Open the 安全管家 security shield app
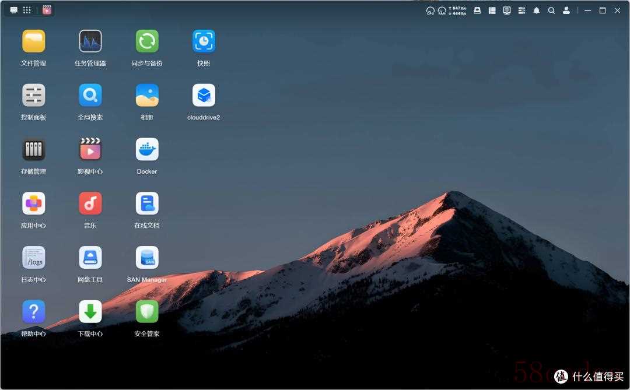The image size is (630, 390). coord(147,312)
